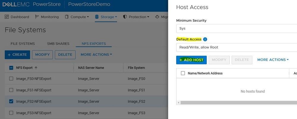Click Image_Server in the Image_FS2 row

point(89,101)
